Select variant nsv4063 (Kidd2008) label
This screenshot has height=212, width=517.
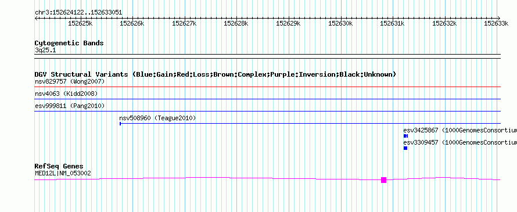pyautogui.click(x=66, y=94)
